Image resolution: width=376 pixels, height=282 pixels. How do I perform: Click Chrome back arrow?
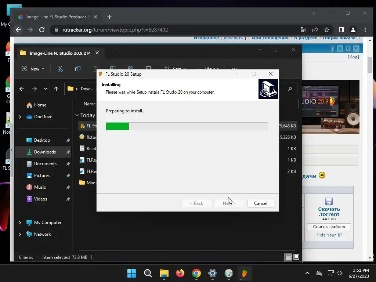coord(18,30)
